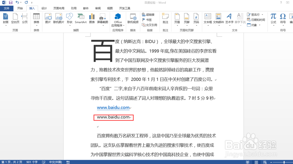Open screenshot (屏幕截图) tool
The height and width of the screenshot is (164, 293).
(x=103, y=20)
